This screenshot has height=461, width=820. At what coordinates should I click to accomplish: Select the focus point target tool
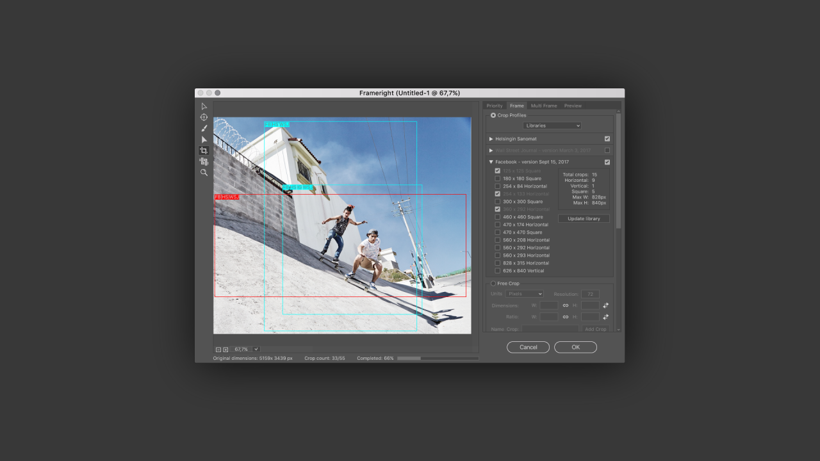click(x=204, y=117)
